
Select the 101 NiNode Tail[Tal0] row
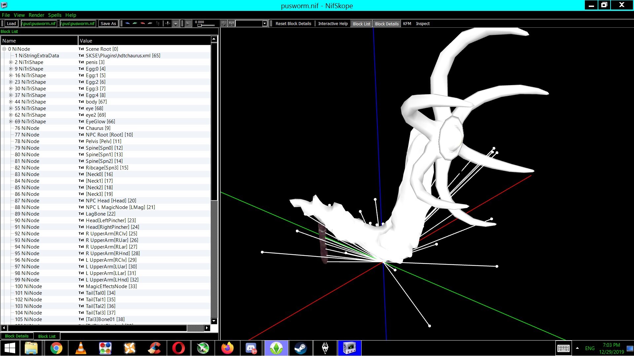tap(106, 293)
